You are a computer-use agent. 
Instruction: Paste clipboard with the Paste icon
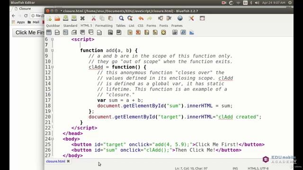(110, 18)
